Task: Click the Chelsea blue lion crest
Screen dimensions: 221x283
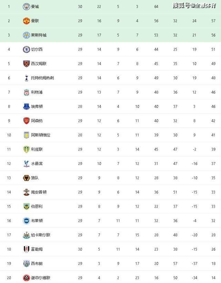Action: click(x=27, y=50)
